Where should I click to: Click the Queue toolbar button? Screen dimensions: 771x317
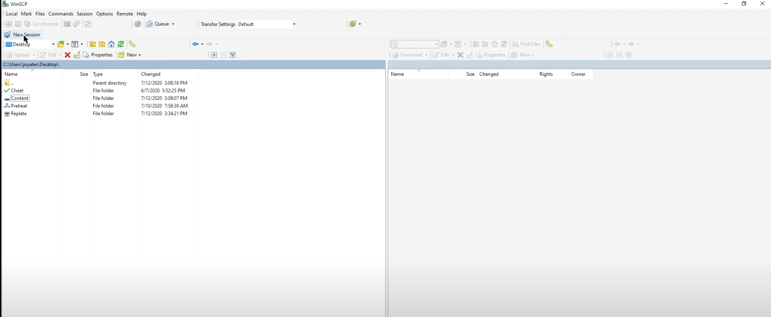point(158,24)
